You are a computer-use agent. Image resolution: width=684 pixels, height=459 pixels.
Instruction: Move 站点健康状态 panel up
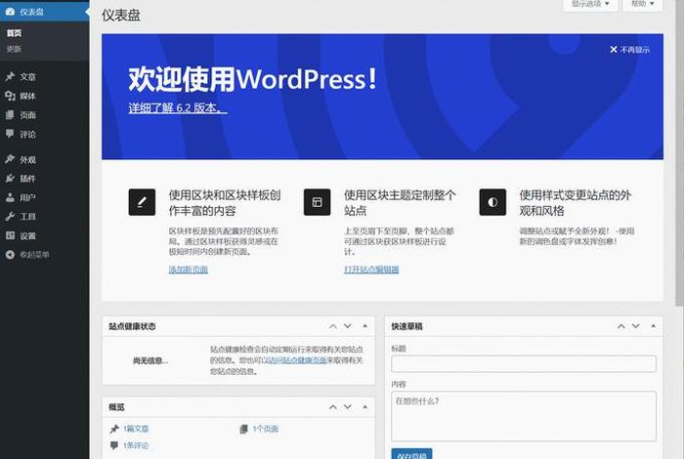pyautogui.click(x=333, y=326)
